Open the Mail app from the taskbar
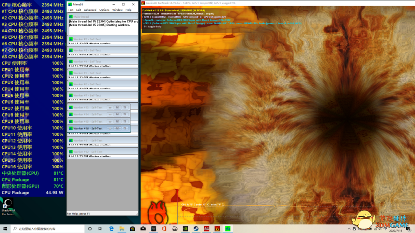 click(x=143, y=229)
